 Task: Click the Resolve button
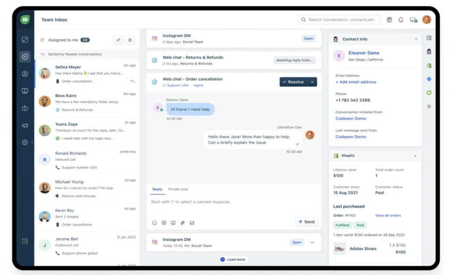pos(293,82)
